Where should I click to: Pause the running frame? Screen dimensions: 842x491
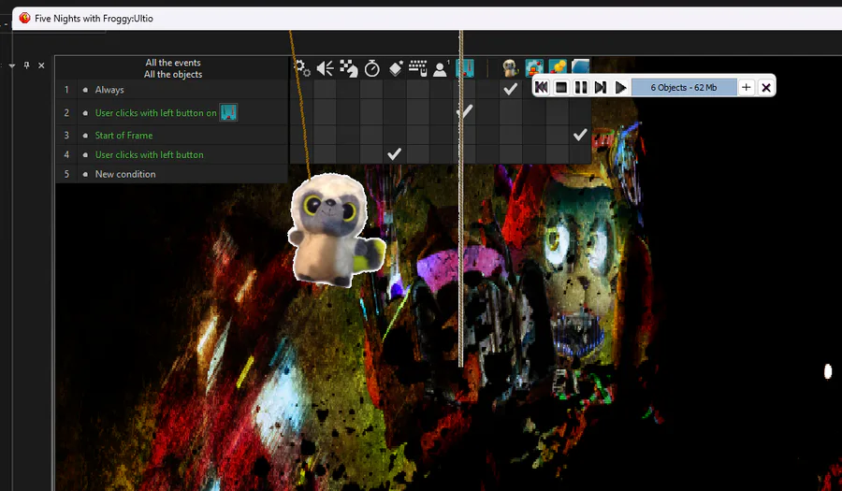(x=581, y=87)
